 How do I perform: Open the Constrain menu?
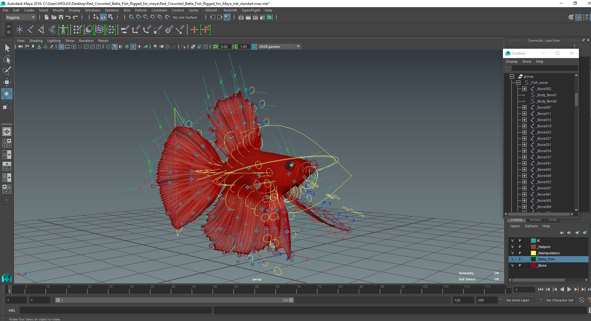(x=159, y=10)
